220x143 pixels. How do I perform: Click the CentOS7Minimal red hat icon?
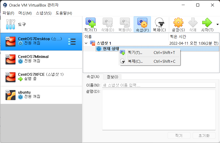(11, 59)
